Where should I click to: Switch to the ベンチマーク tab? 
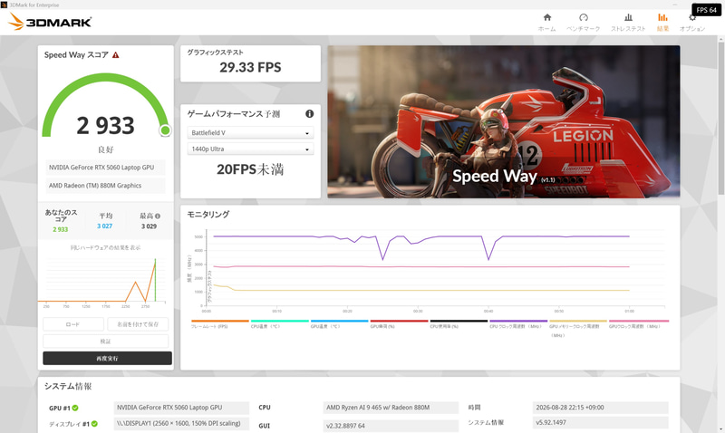coord(583,22)
